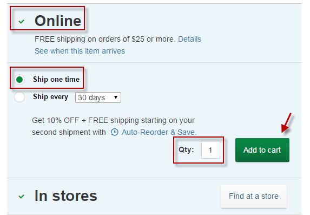Click the In stores section heading
This screenshot has height=215, width=310.
pyautogui.click(x=65, y=196)
